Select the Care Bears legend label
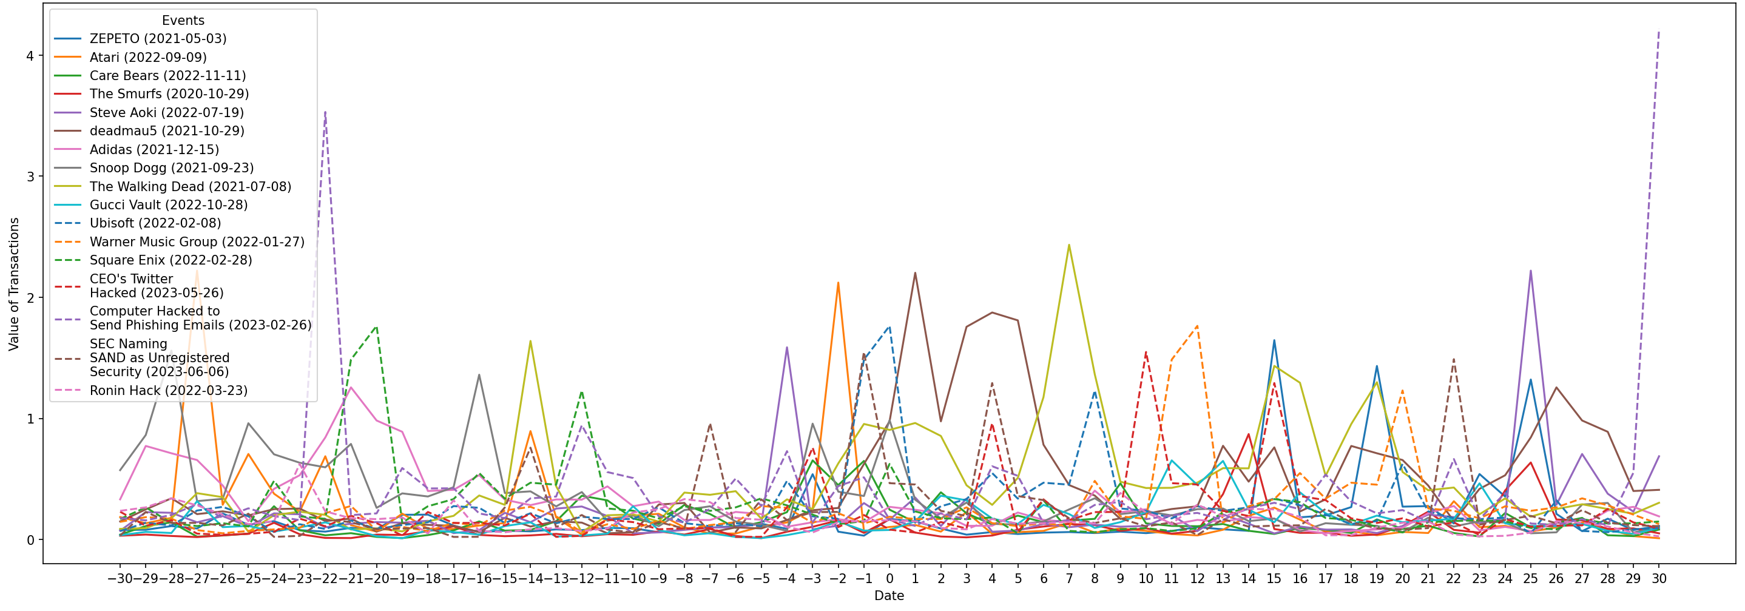 click(167, 76)
